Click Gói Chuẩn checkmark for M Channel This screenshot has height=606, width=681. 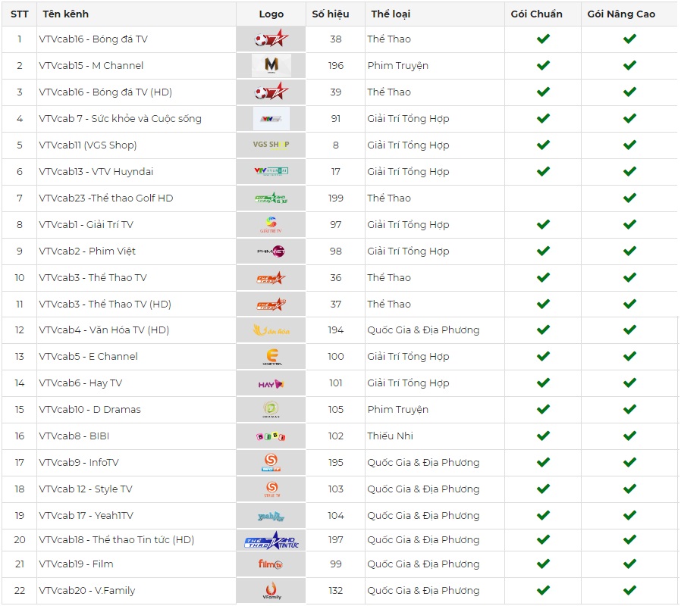coord(543,66)
